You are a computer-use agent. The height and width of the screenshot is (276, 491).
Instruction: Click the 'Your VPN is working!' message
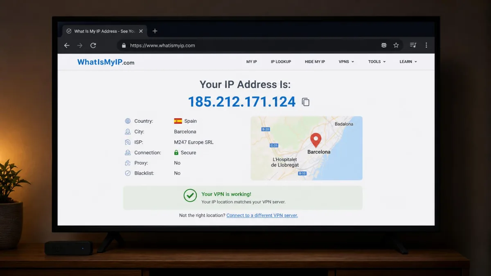[226, 194]
